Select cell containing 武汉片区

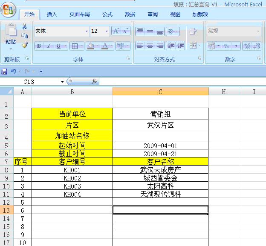[160, 126]
